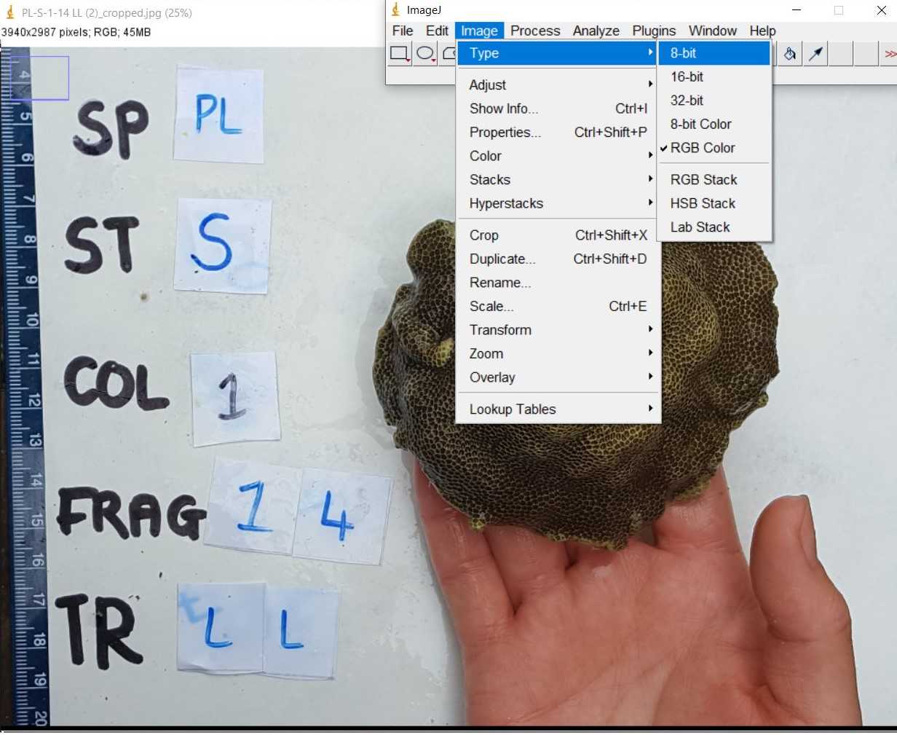Expand the Type submenu entry
This screenshot has width=897, height=735.
coord(558,53)
